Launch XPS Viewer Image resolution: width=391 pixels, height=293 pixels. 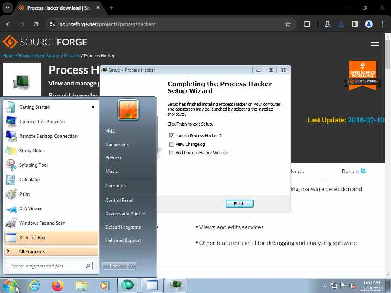coord(51,209)
